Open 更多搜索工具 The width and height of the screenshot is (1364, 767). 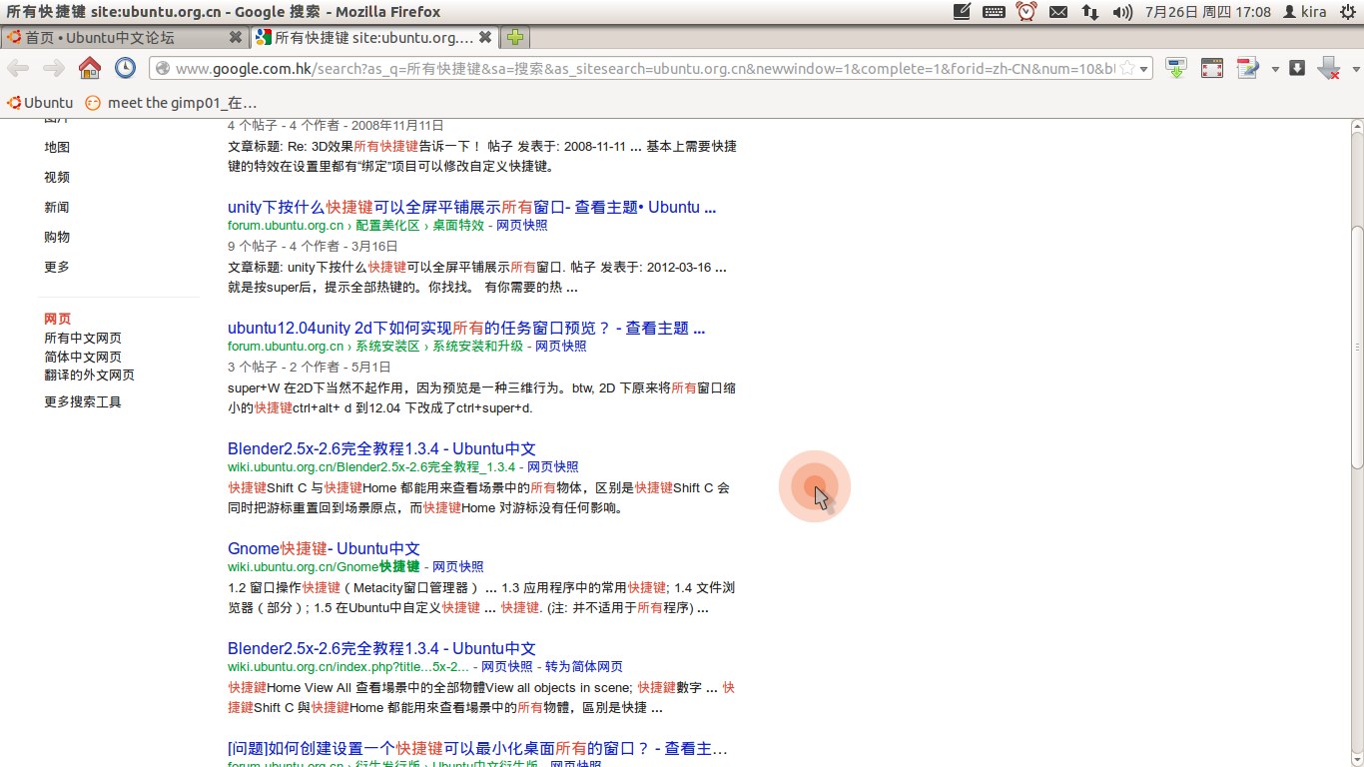83,401
